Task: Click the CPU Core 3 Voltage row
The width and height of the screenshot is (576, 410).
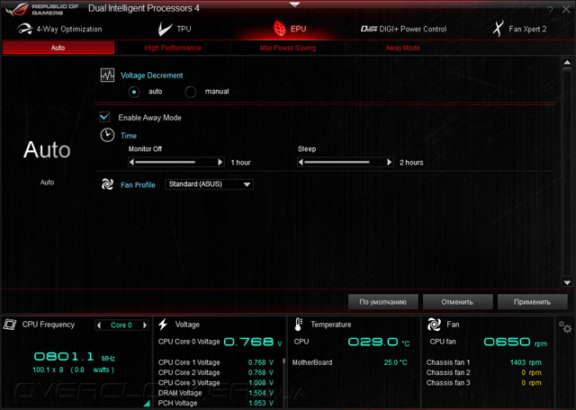Action: 216,382
